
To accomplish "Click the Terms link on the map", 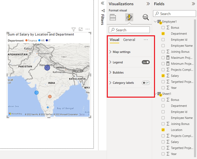I will tap(82, 114).
